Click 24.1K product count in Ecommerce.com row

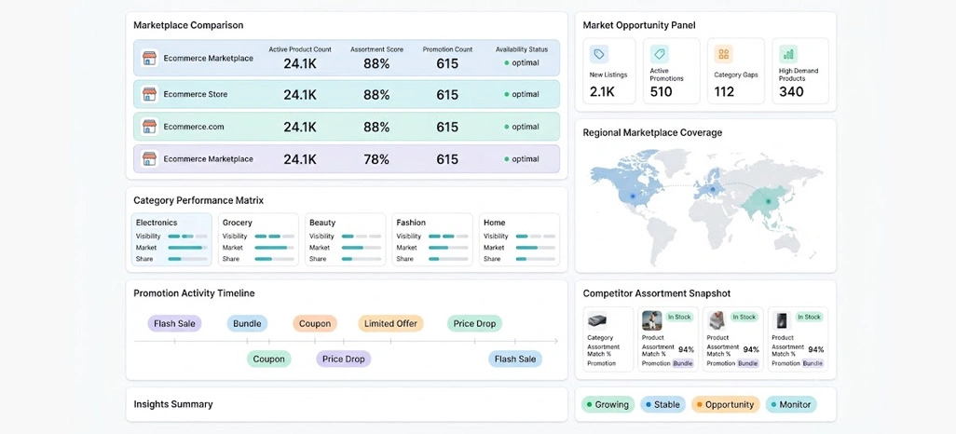300,128
